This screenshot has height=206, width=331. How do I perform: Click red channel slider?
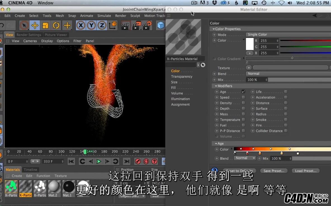pos(306,40)
